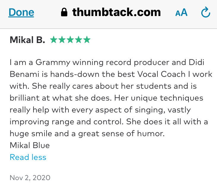Click the words great sense of humor
Image resolution: width=217 pixels, height=189 pixels.
121,134
